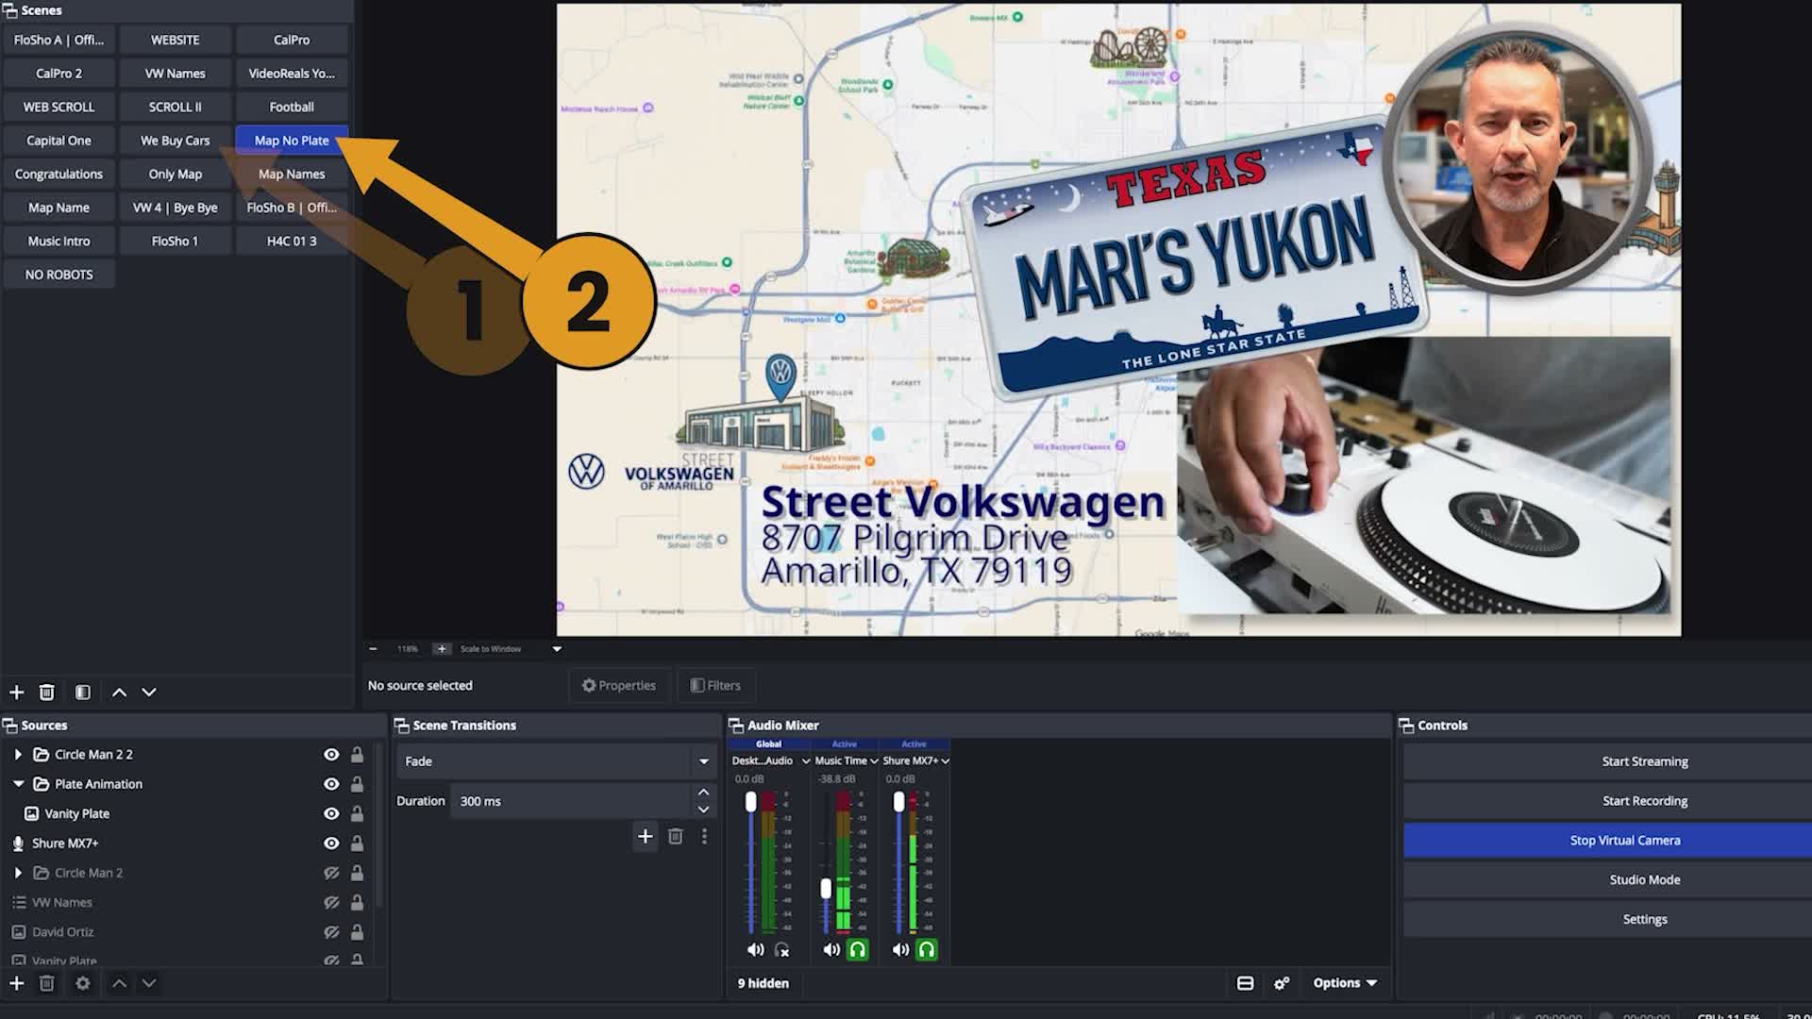This screenshot has height=1019, width=1812.
Task: Add a new source with plus icon
Action: click(x=16, y=983)
